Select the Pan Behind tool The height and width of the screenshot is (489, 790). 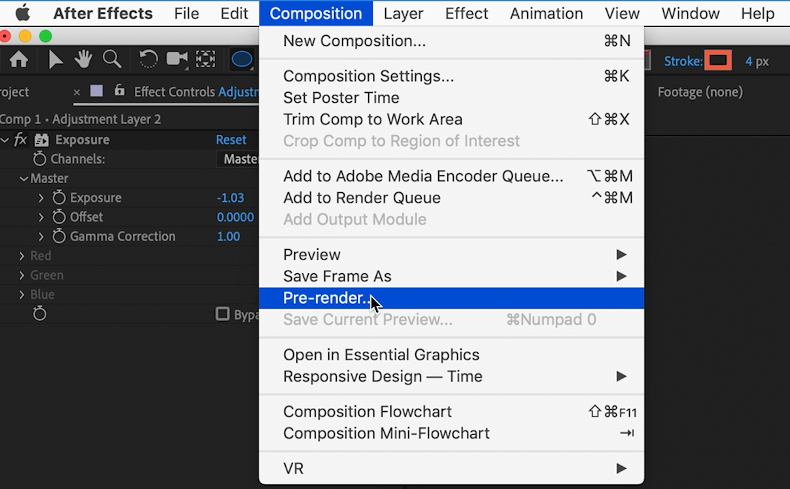click(x=205, y=59)
